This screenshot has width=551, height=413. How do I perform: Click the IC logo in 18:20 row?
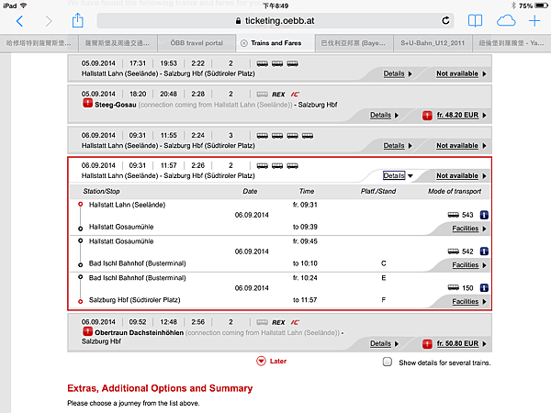[295, 95]
